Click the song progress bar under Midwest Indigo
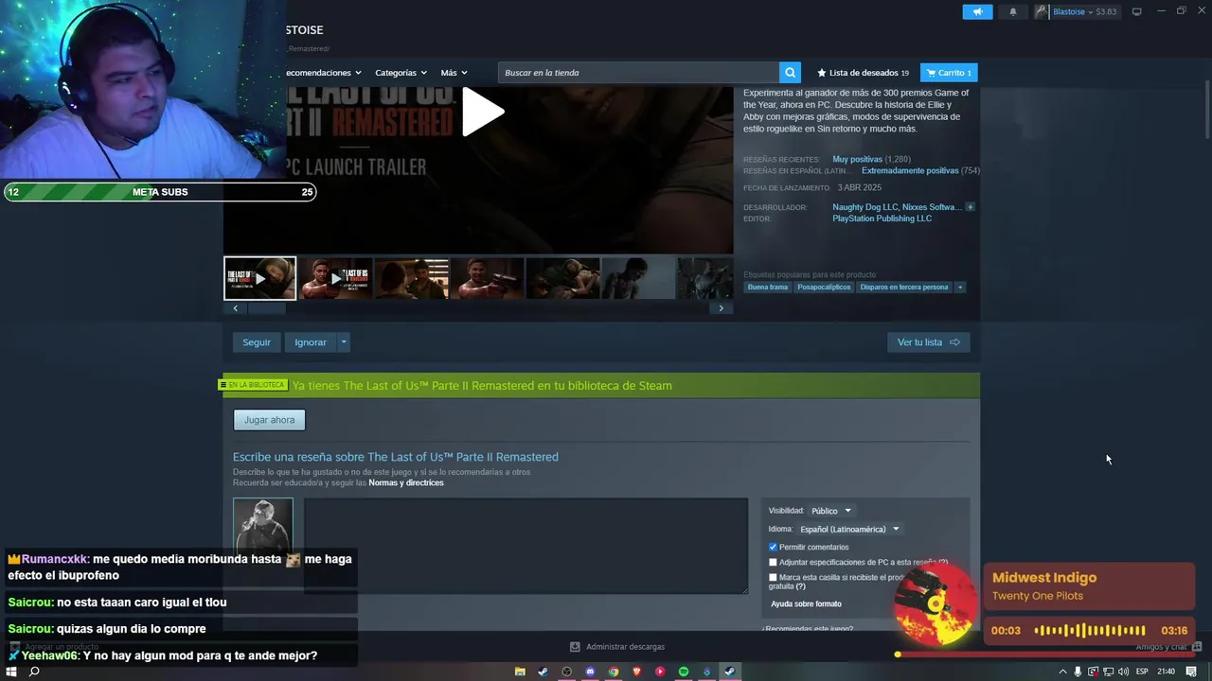Screen dimensions: 1212x681 (1046, 655)
